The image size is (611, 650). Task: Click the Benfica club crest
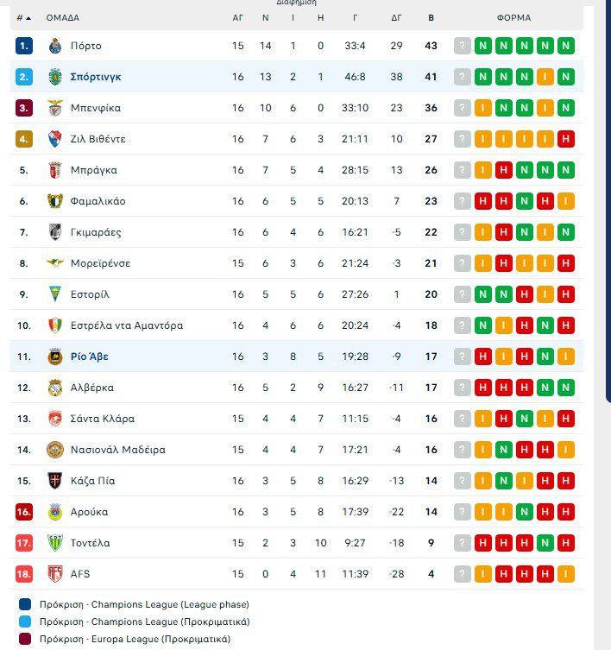pyautogui.click(x=54, y=108)
